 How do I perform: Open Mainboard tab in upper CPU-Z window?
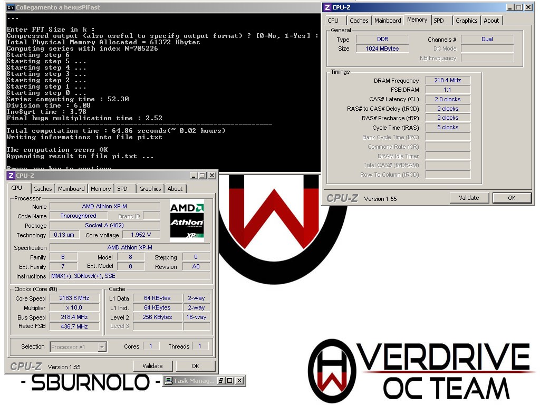pyautogui.click(x=388, y=21)
